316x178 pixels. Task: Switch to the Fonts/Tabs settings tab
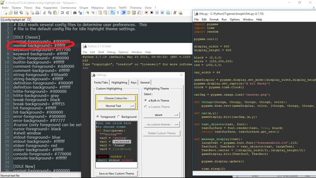(x=101, y=82)
